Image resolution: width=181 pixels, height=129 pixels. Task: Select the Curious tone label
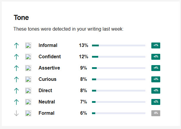(x=47, y=79)
